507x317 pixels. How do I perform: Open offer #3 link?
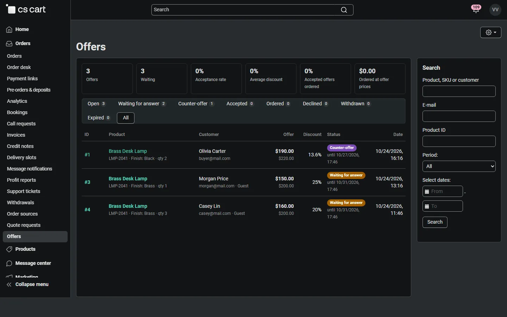(87, 182)
